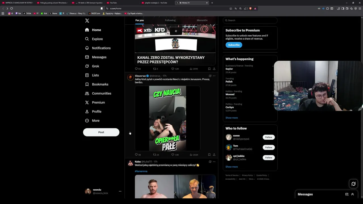Viewport: 363px width, 204px height.
Task: Bookmark the Kanał Zero post
Action: point(209,69)
